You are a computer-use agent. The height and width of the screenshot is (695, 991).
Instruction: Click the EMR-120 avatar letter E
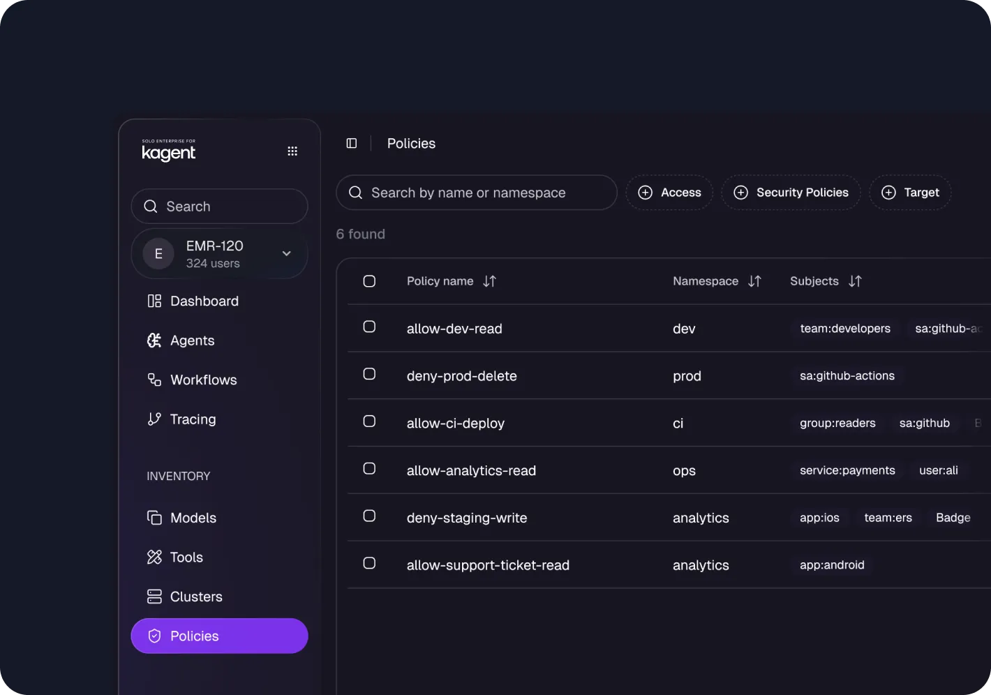(x=158, y=254)
